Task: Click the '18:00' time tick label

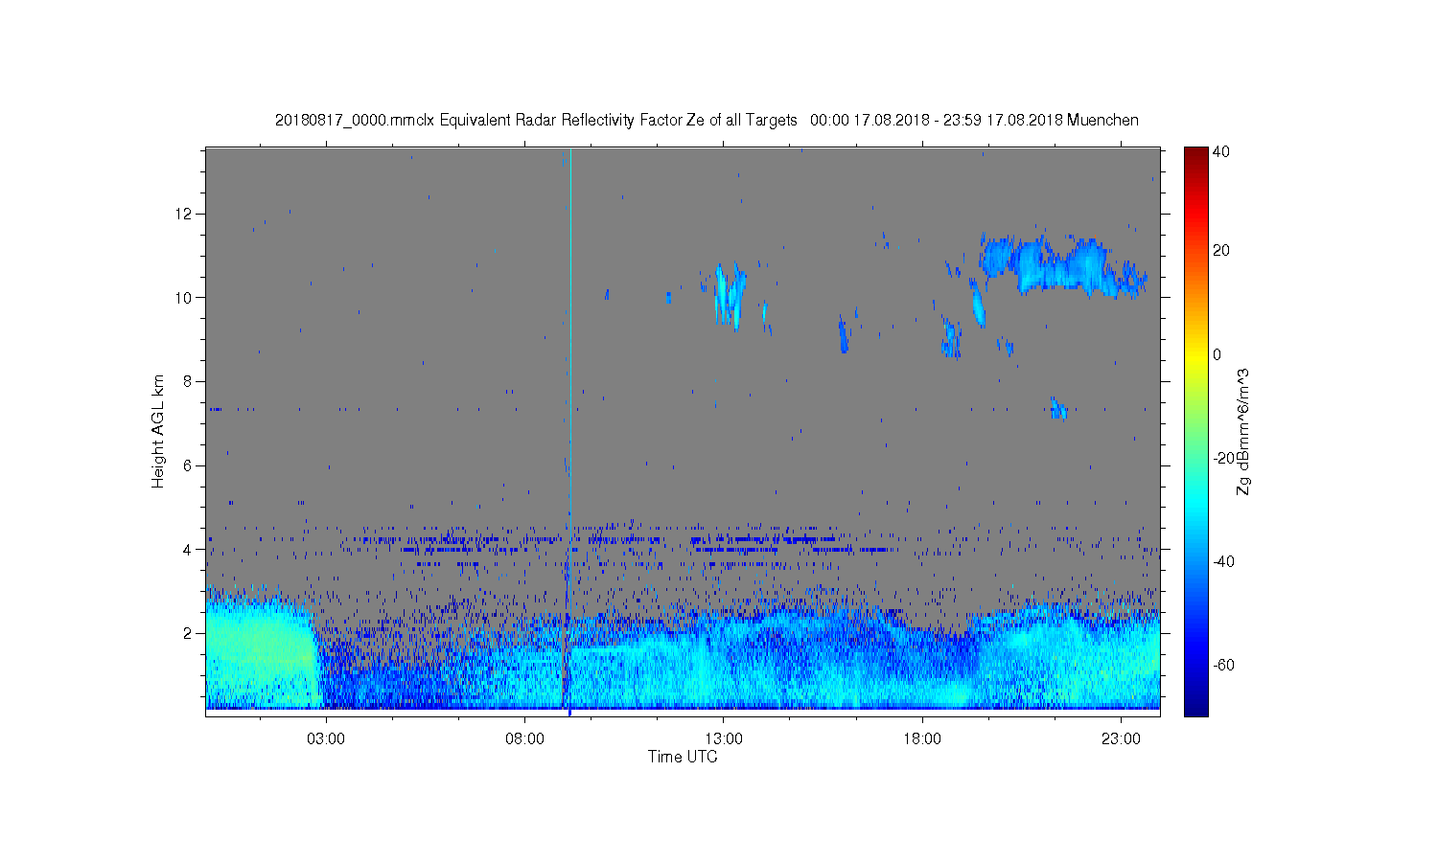Action: (922, 739)
